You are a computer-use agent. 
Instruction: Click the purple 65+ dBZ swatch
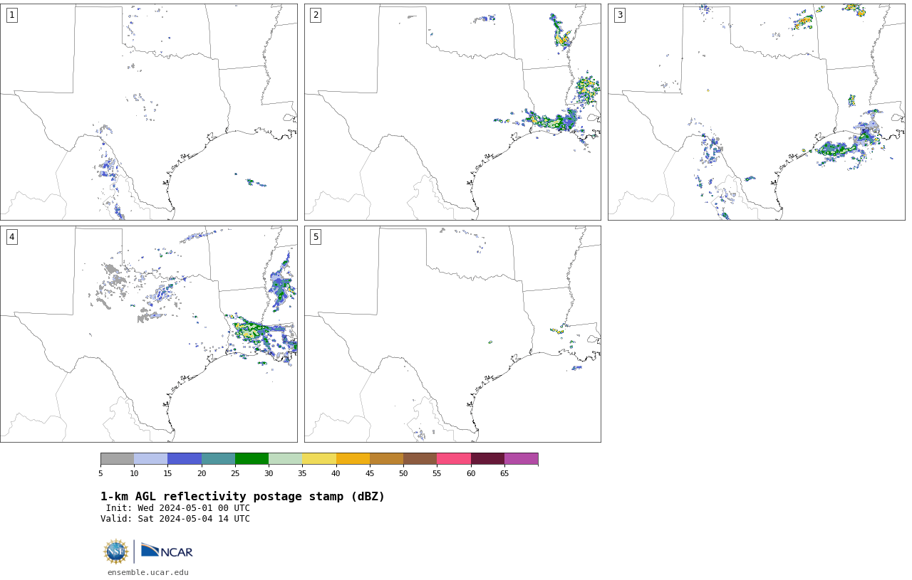pyautogui.click(x=521, y=459)
